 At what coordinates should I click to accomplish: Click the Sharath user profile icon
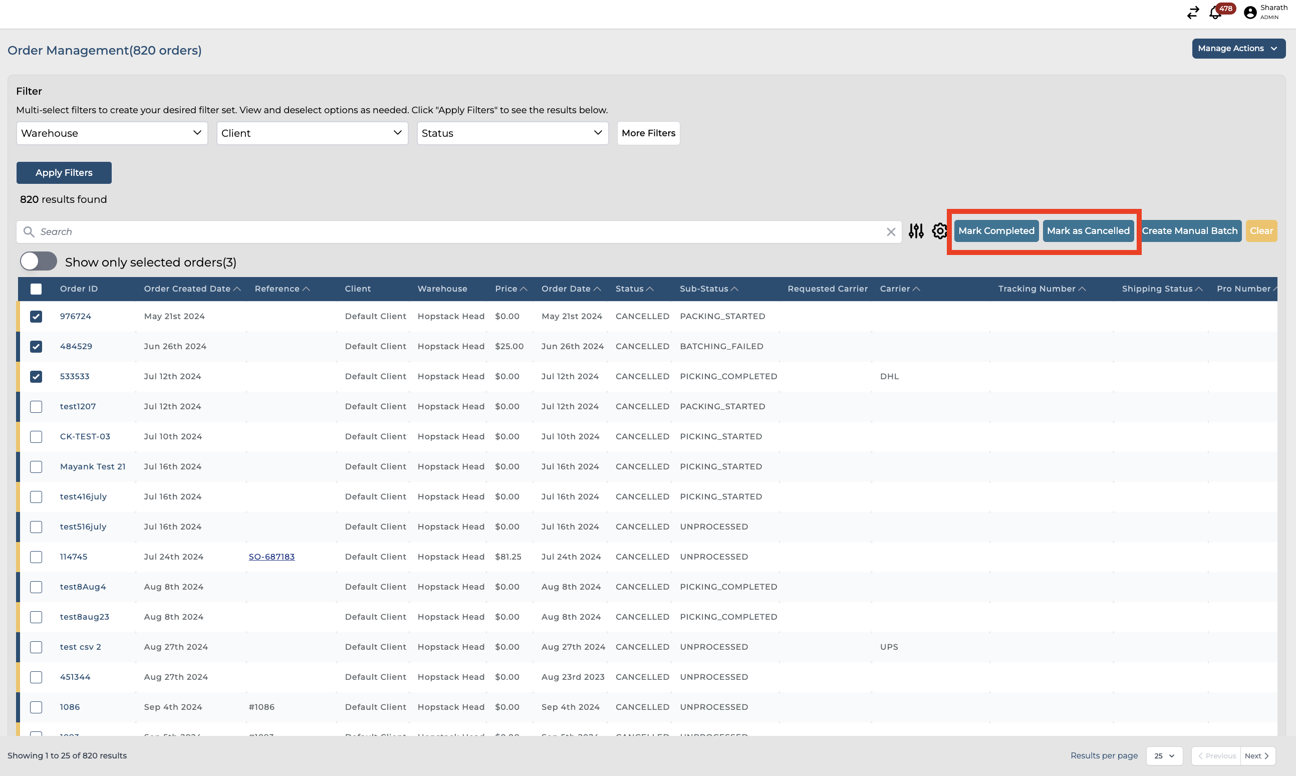(1250, 13)
